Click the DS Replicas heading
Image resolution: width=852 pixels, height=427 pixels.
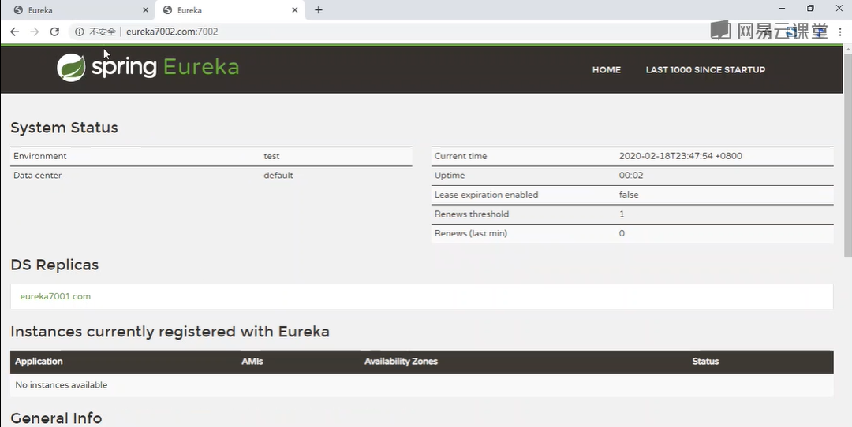[x=54, y=265]
